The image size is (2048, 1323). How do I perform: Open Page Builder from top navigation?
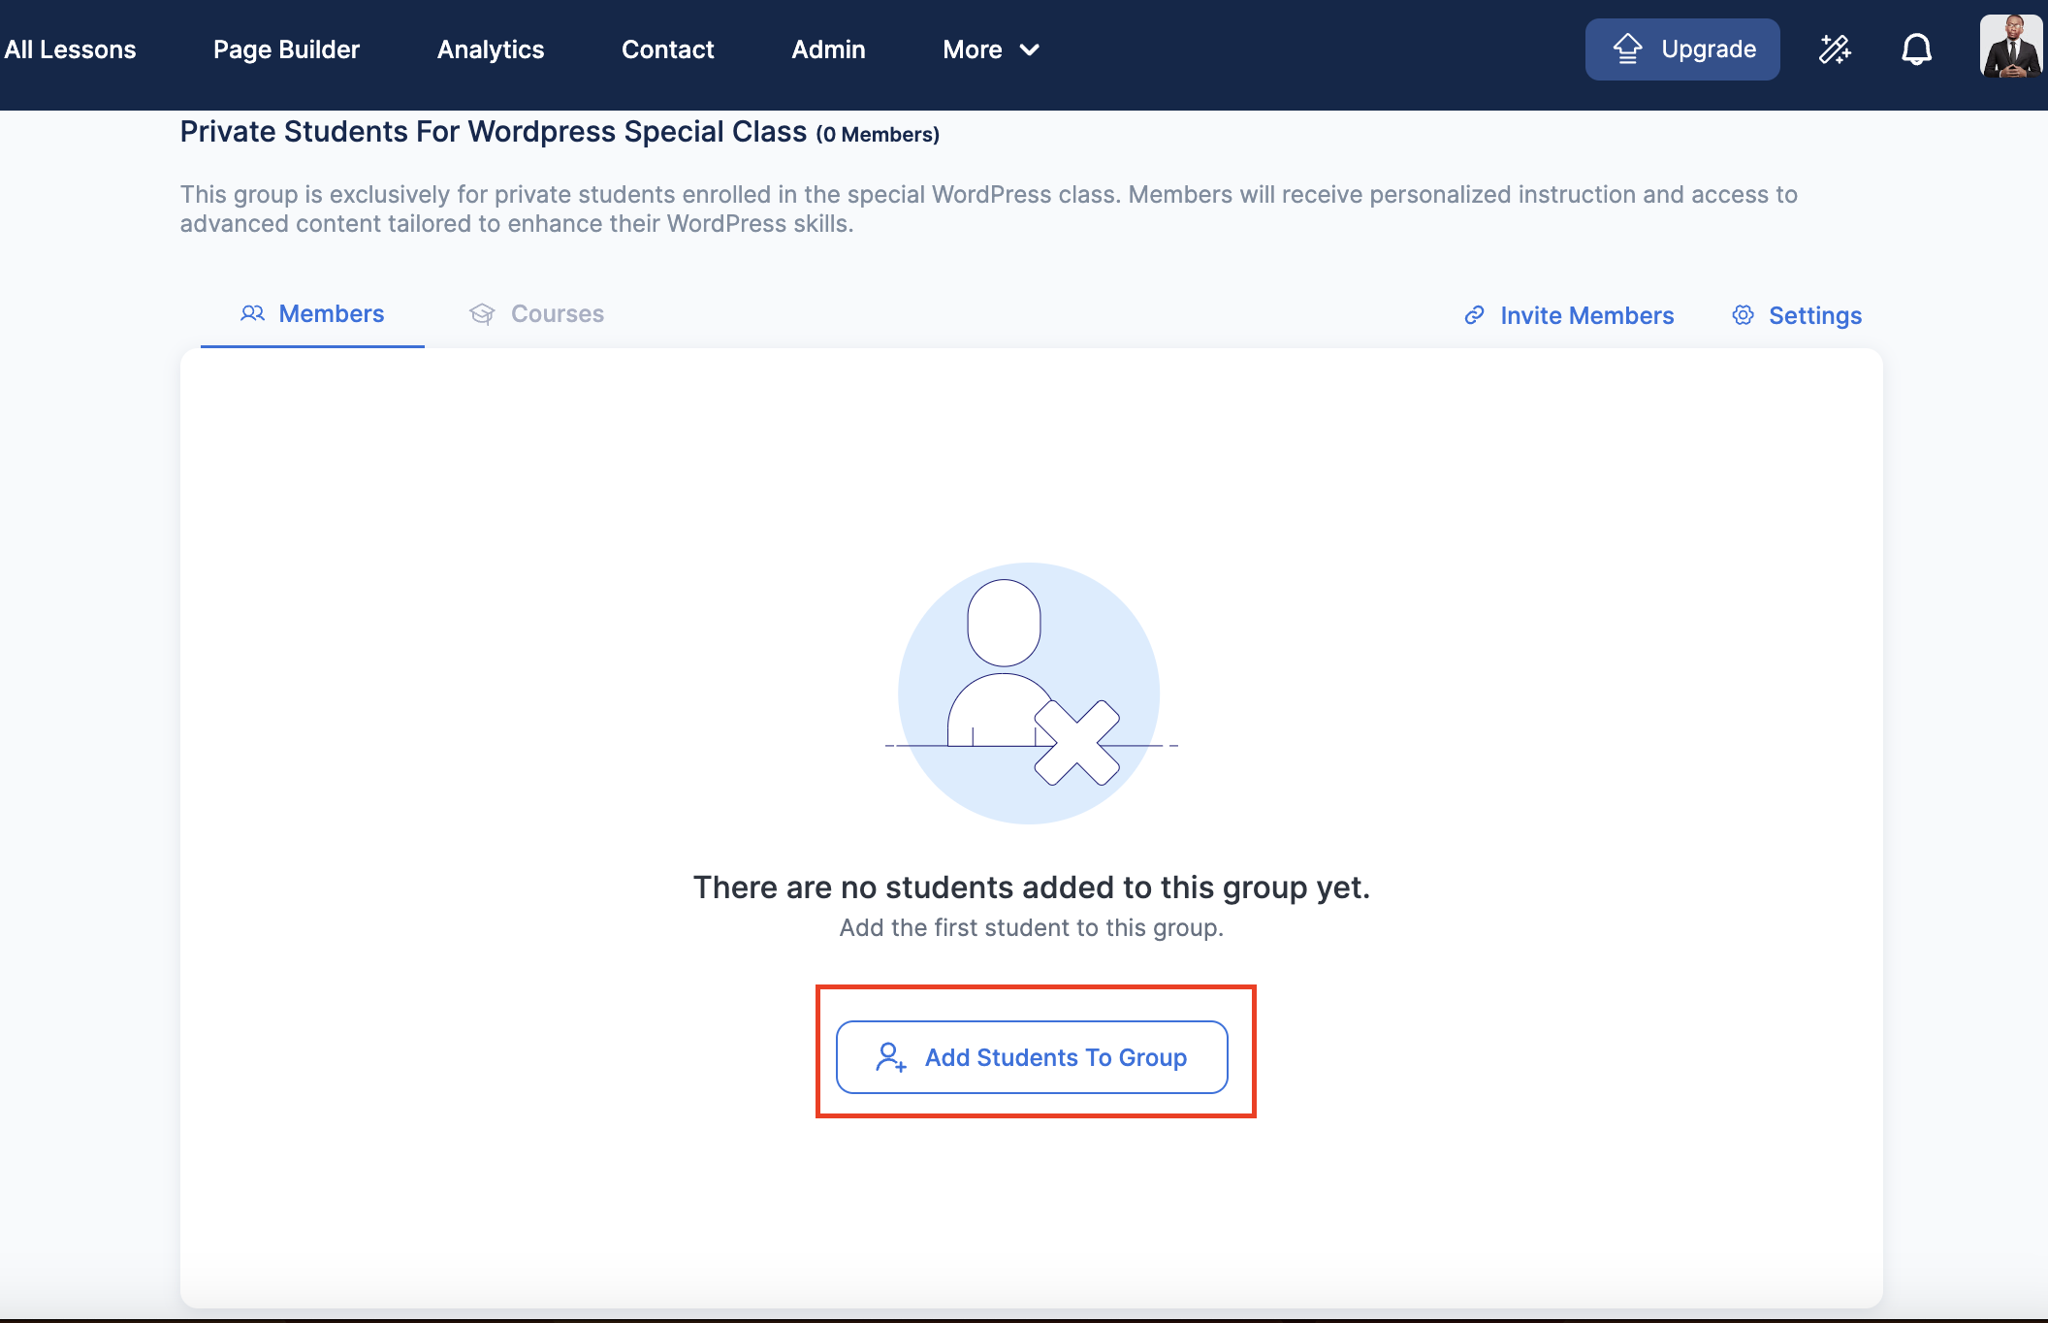point(286,49)
